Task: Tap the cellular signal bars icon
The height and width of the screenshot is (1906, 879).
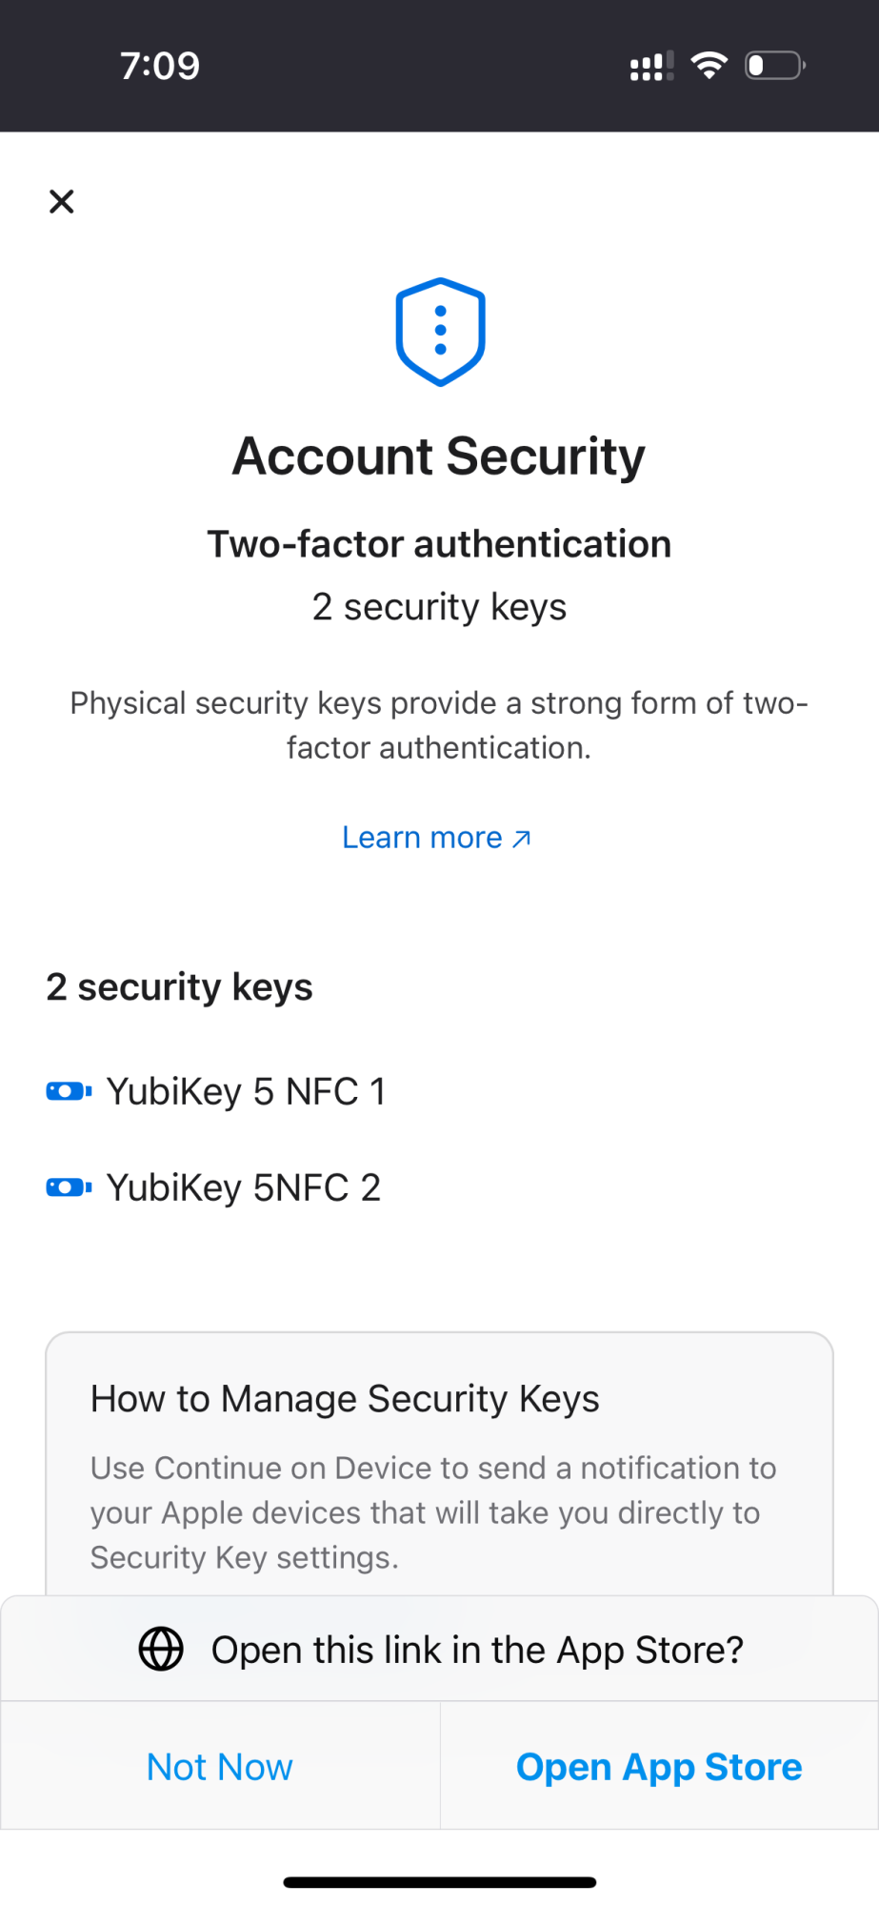Action: click(x=651, y=67)
